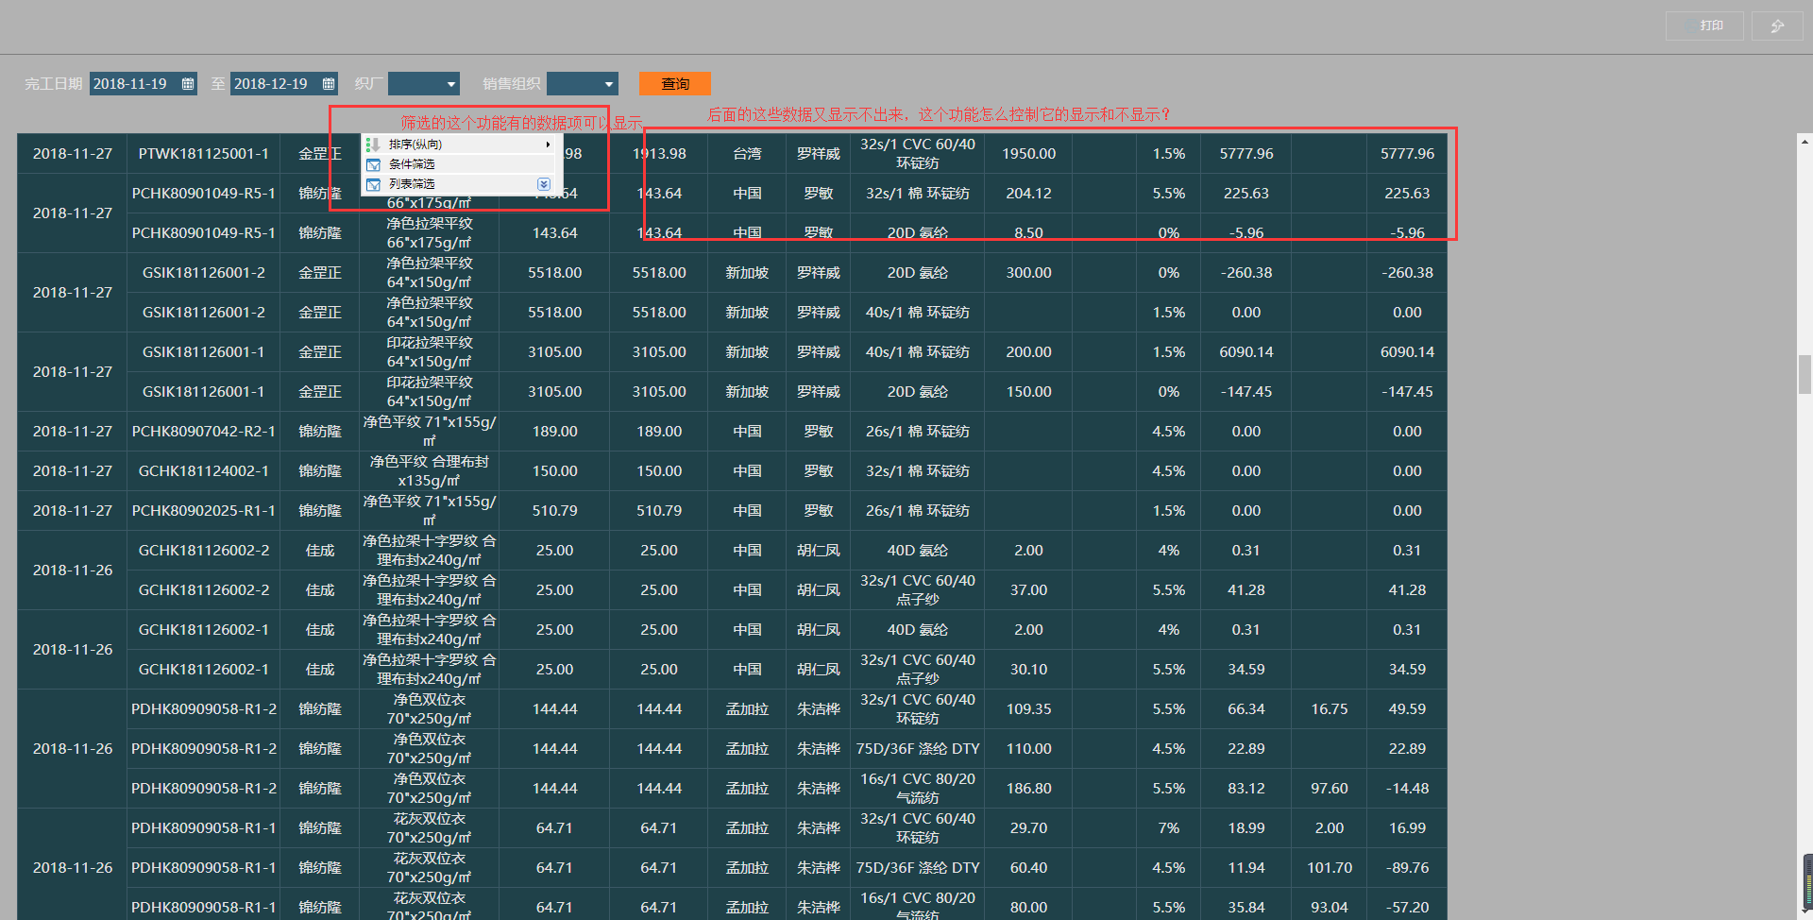The image size is (1813, 920).
Task: Open the submenu arrow beside 排序(纵向)
Action: point(548,145)
